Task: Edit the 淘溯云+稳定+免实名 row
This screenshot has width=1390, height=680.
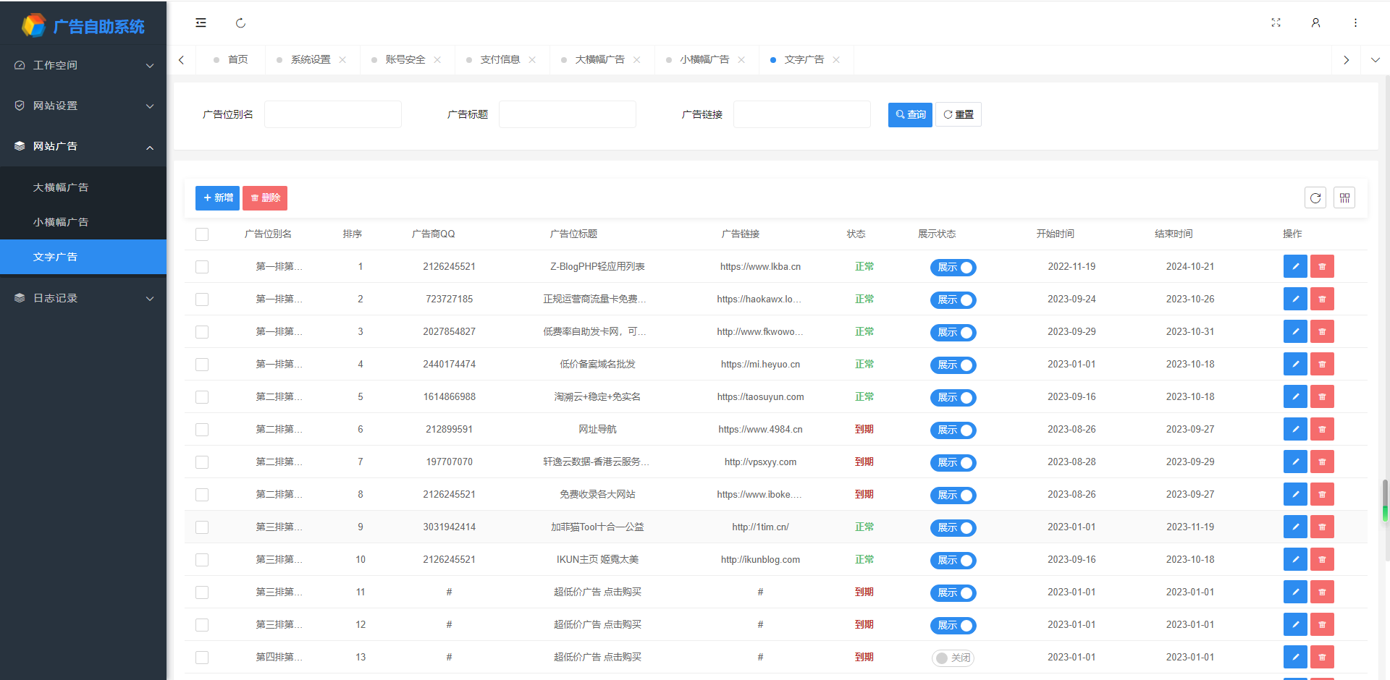Action: tap(1295, 396)
